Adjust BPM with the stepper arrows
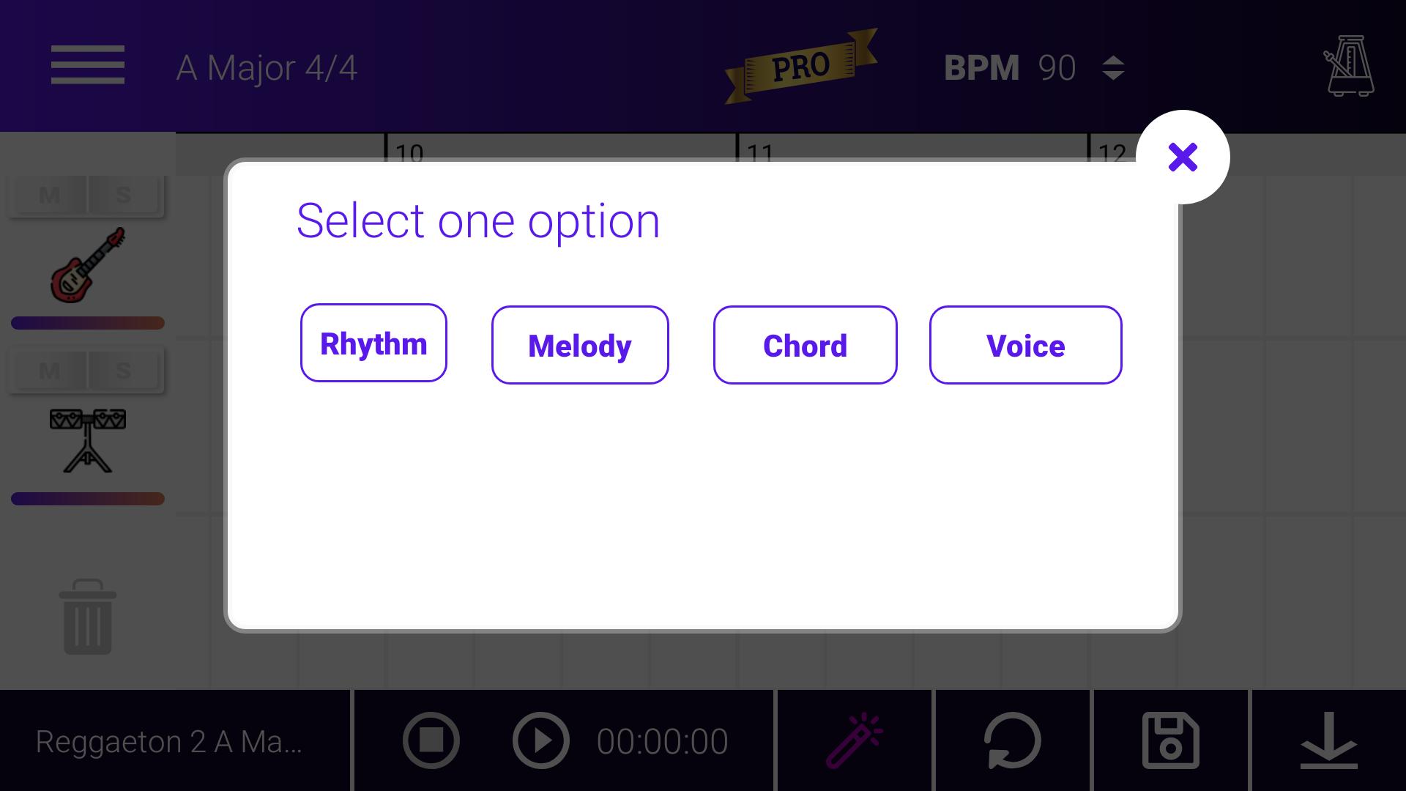The image size is (1406, 791). tap(1113, 68)
